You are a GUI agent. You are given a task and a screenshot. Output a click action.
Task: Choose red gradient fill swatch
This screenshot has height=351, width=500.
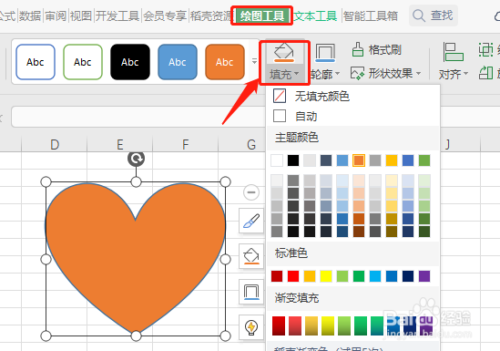[x=279, y=325]
